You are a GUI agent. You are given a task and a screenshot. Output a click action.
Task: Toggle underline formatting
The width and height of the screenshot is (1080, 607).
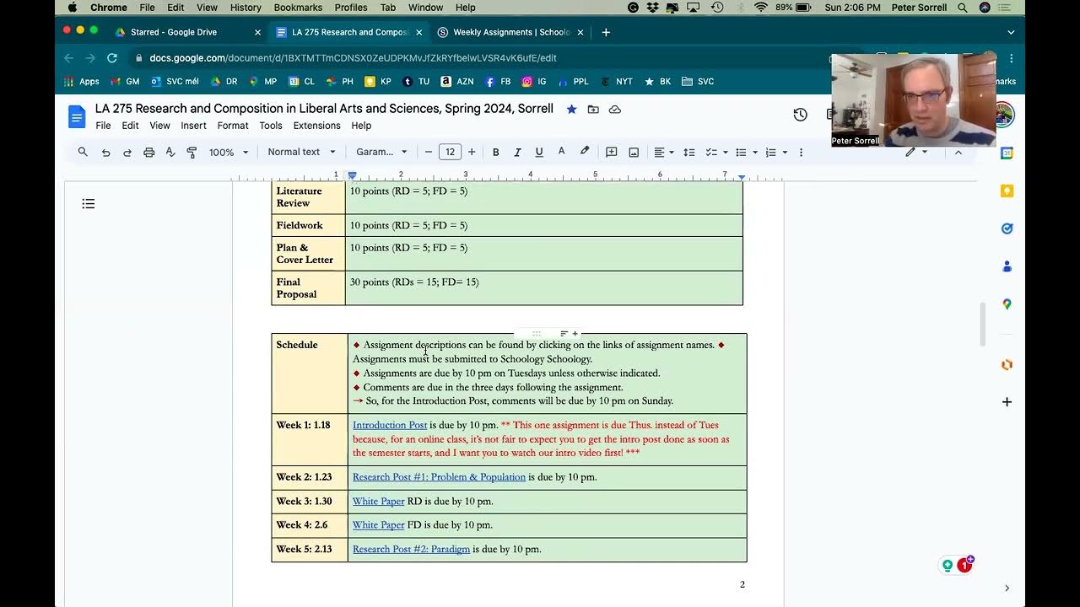(x=539, y=153)
